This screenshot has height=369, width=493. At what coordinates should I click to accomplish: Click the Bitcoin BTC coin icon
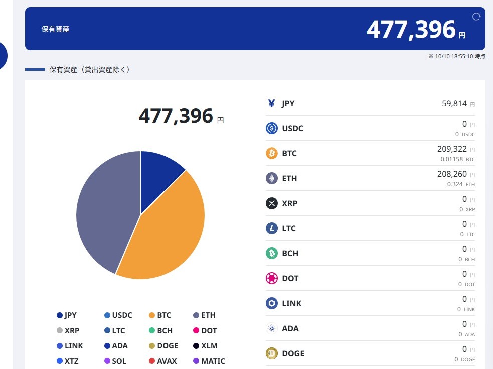pos(271,153)
